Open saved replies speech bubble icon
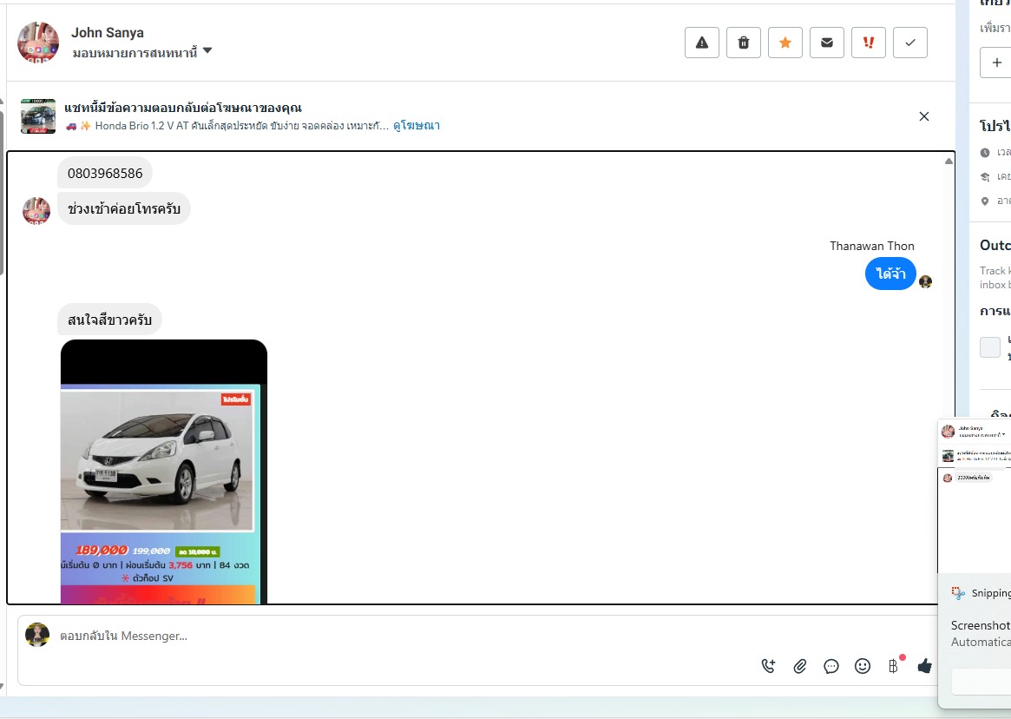The width and height of the screenshot is (1011, 719). (831, 666)
